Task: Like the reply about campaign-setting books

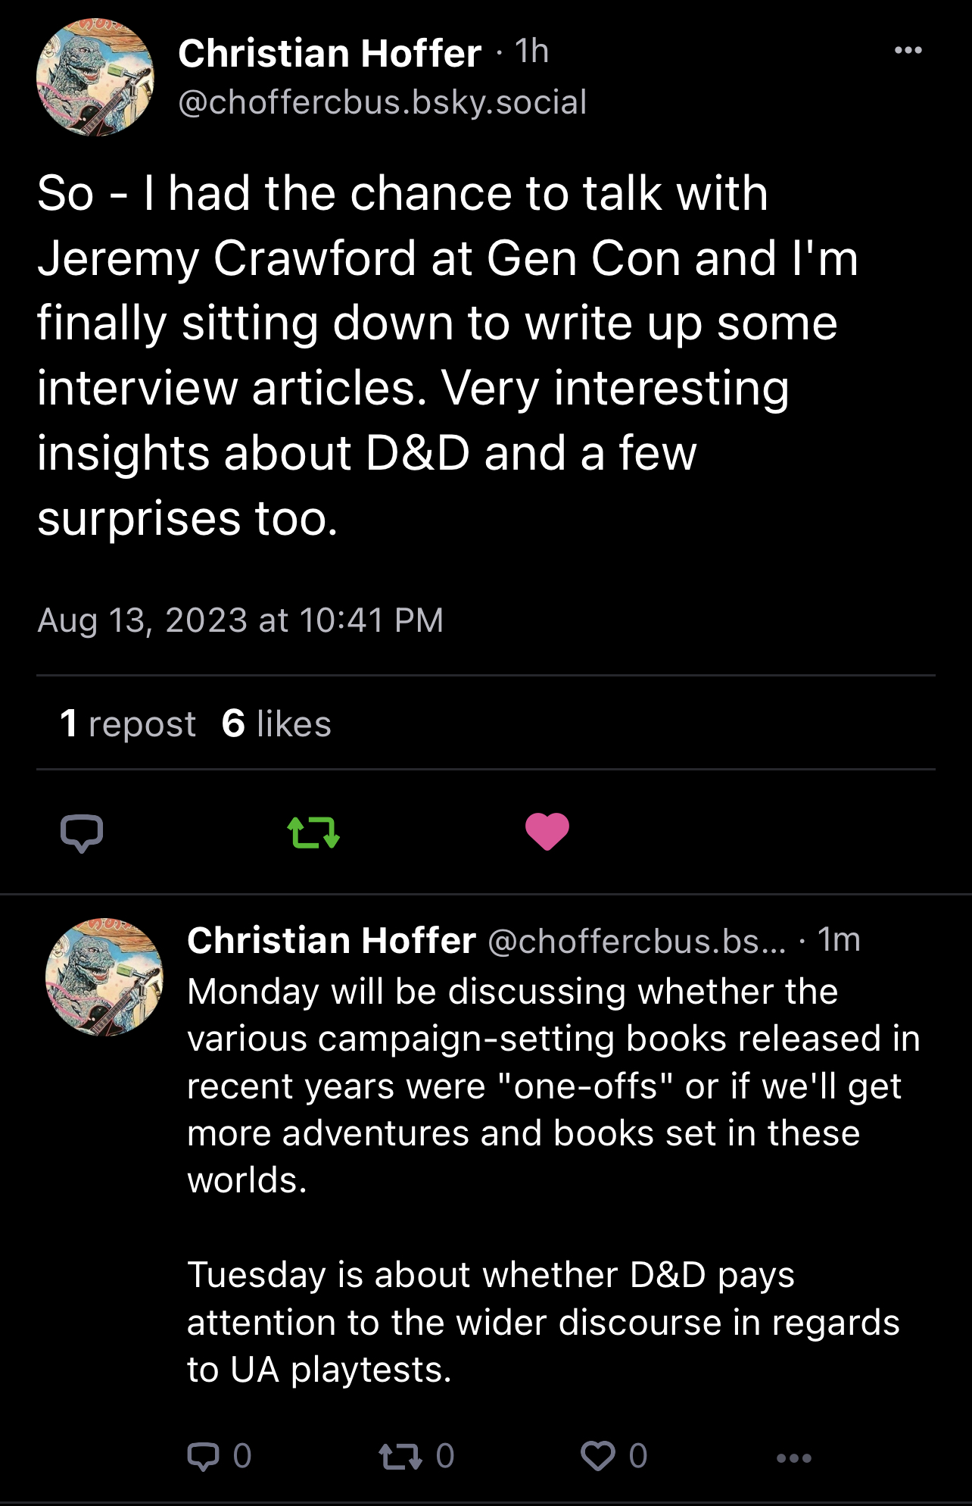Action: (598, 1456)
